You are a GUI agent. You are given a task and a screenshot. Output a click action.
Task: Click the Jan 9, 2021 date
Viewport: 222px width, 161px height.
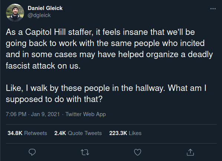[x=45, y=114]
